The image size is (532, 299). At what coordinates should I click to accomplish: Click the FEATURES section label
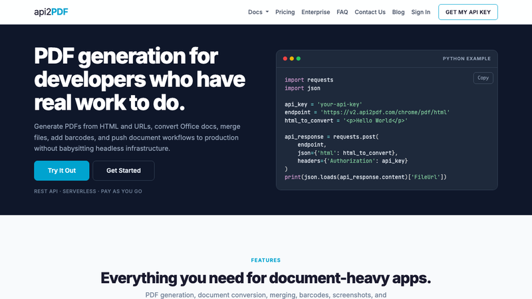point(265,260)
